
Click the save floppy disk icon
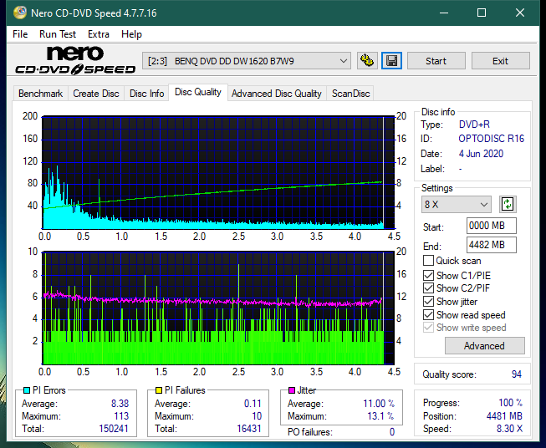point(392,61)
